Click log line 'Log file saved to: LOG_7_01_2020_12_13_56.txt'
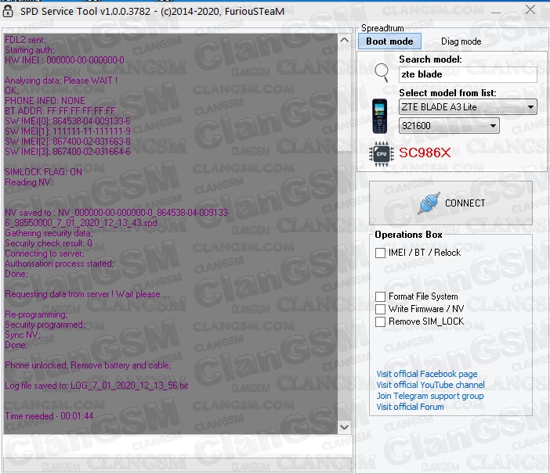This screenshot has height=474, width=550. coord(96,386)
